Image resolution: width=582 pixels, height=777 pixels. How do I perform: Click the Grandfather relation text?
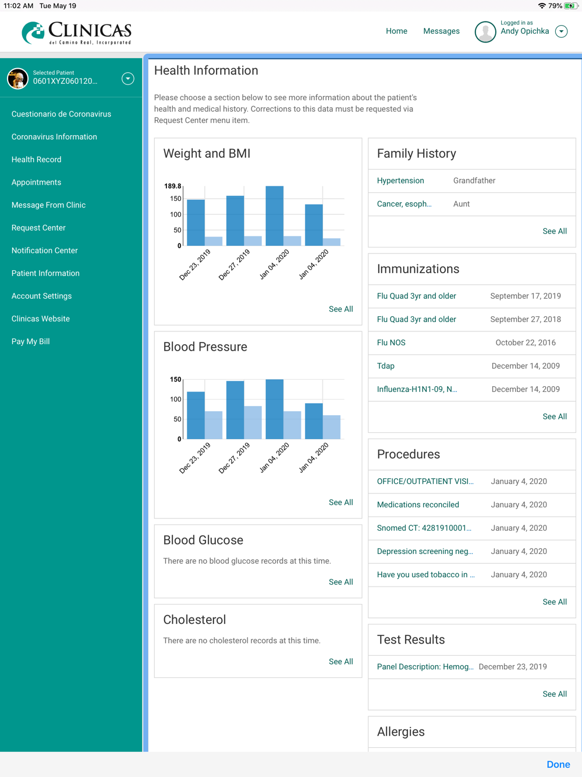tap(474, 181)
